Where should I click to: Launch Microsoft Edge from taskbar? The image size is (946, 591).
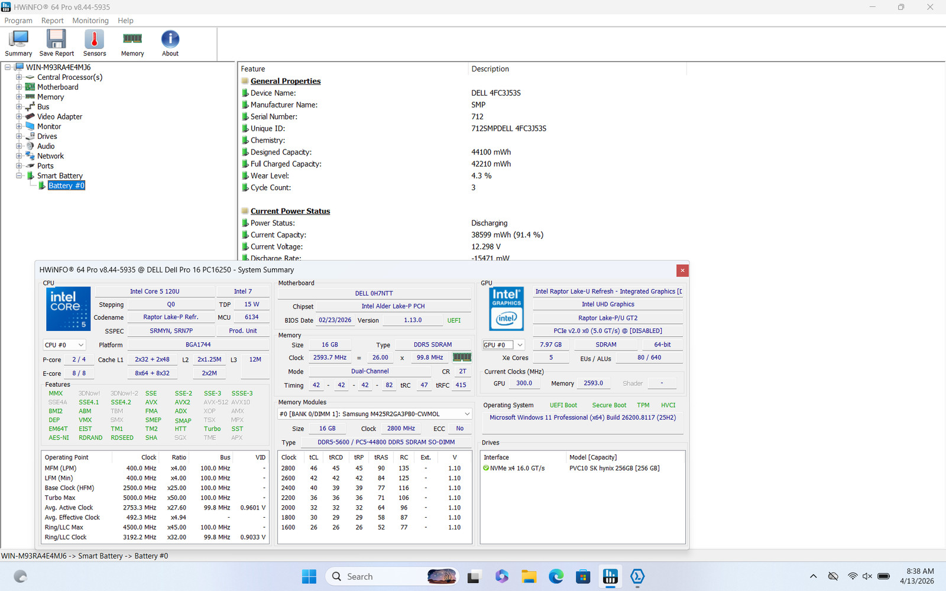coord(556,576)
